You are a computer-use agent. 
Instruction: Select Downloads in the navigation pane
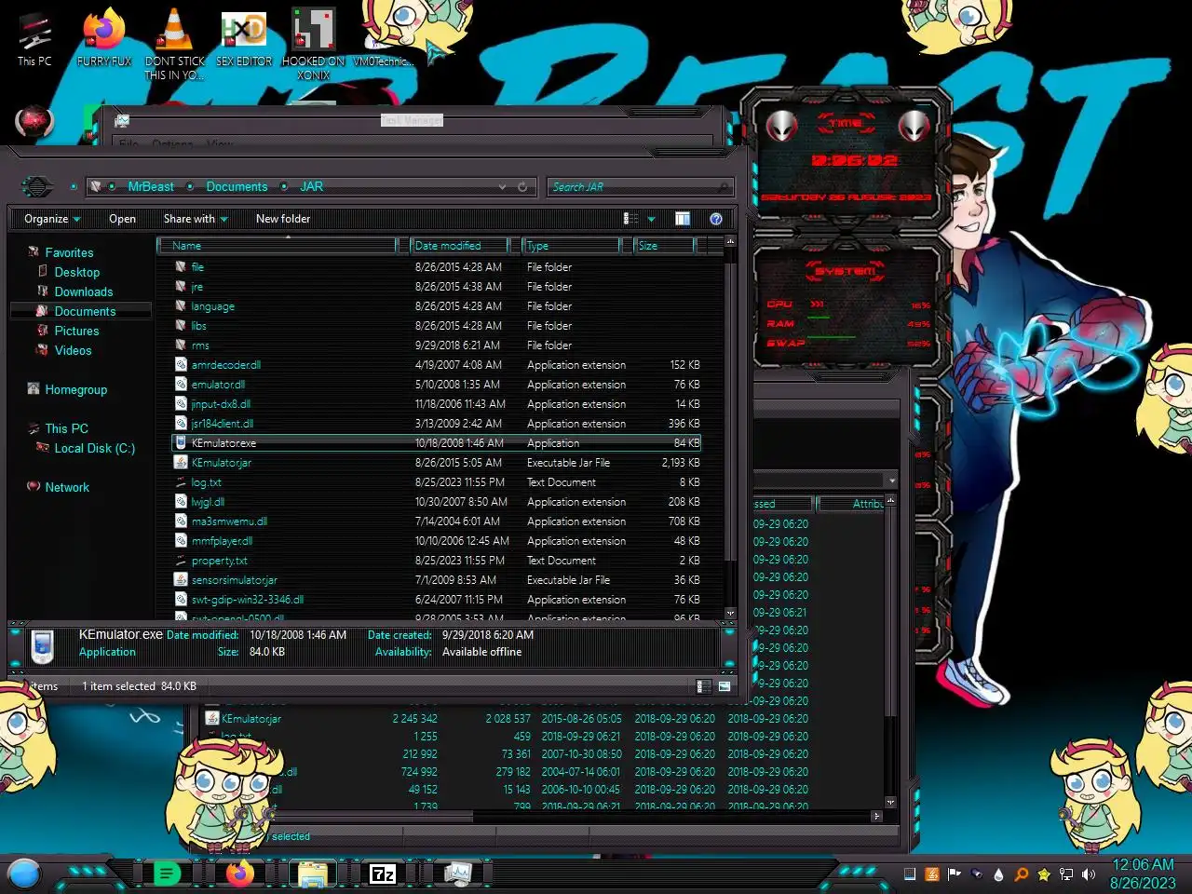(83, 291)
